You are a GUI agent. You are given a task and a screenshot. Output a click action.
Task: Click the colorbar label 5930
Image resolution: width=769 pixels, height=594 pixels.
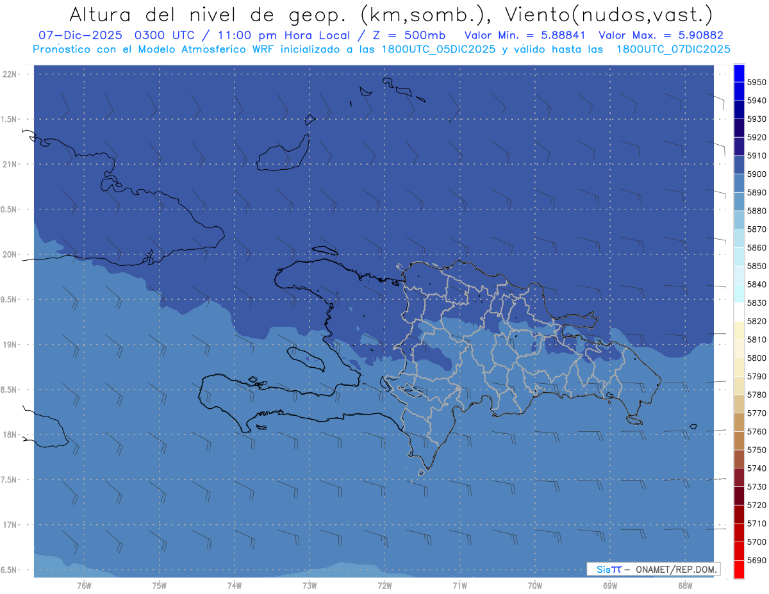coord(756,119)
